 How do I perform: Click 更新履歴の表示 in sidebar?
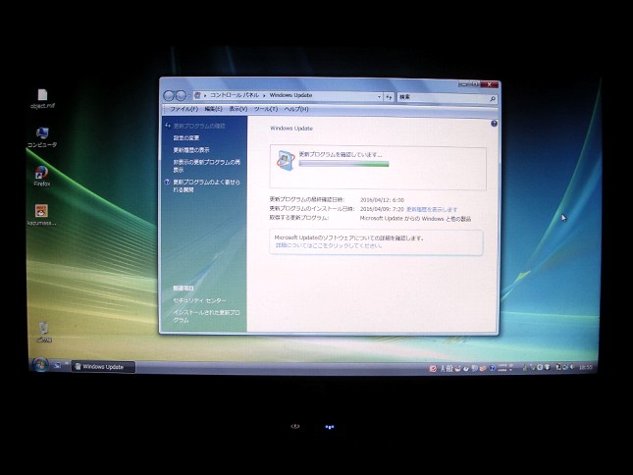(x=191, y=150)
